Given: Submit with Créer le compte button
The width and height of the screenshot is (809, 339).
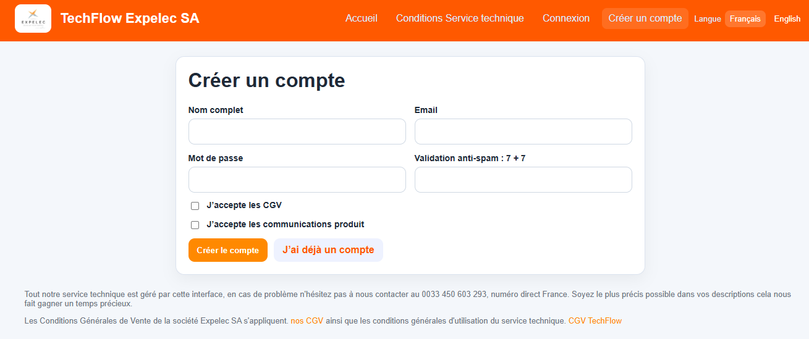Looking at the screenshot, I should pos(228,250).
